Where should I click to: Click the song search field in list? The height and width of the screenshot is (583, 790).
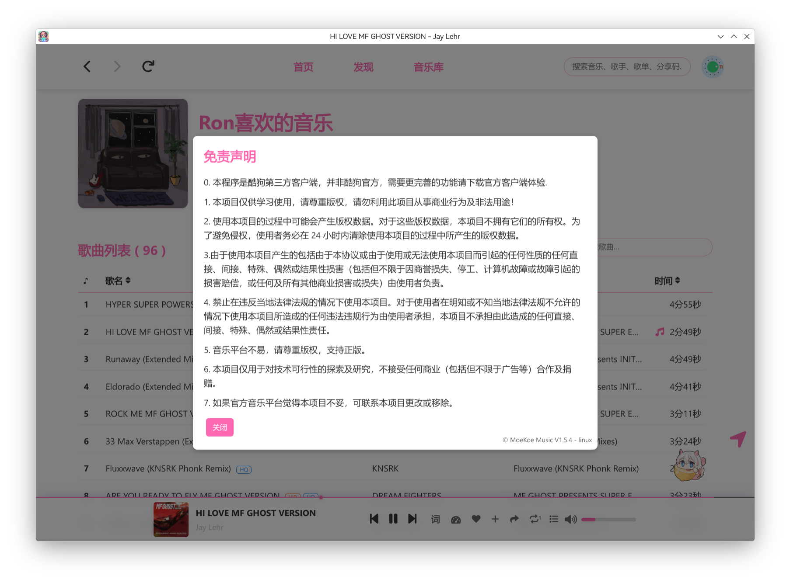coord(655,247)
